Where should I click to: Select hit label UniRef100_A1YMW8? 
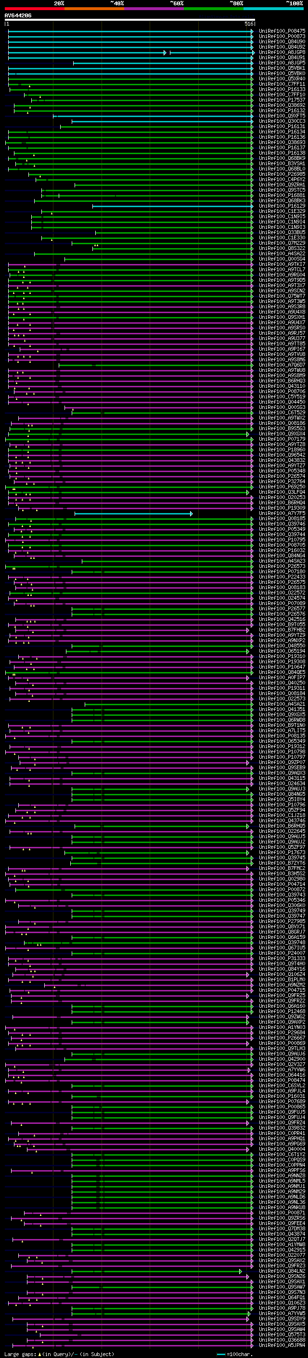tap(282, 1244)
